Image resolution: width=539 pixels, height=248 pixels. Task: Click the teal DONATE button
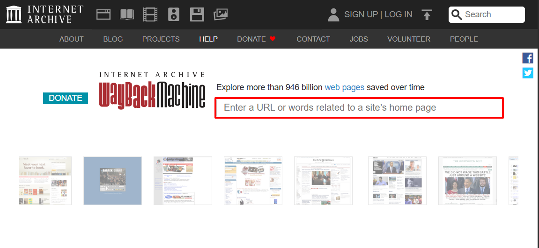(x=65, y=98)
